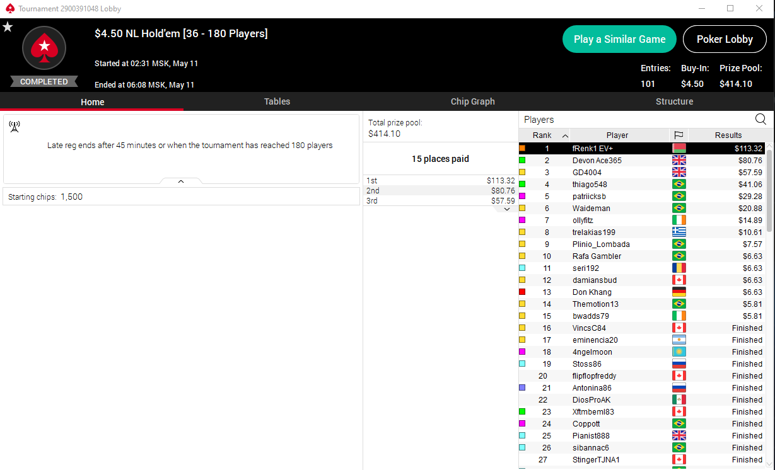The image size is (775, 470).
Task: Click magenta color label of patriicksb
Action: (x=522, y=196)
